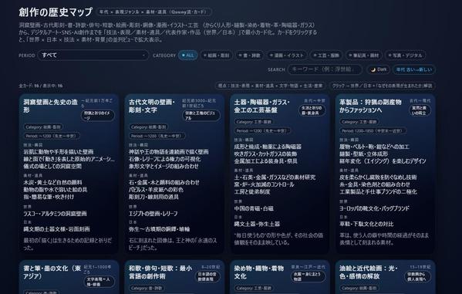
Task: Filter by 工芸・服飾 category chip
Action: click(326, 55)
